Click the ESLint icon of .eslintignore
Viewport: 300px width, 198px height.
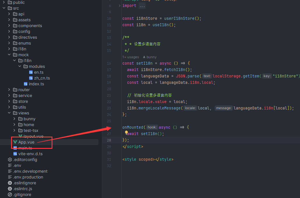click(x=10, y=183)
